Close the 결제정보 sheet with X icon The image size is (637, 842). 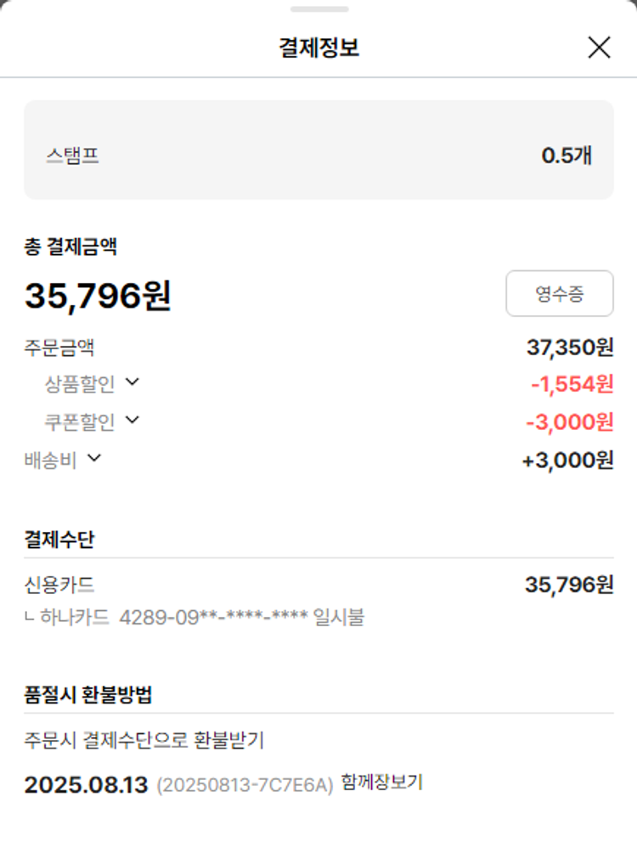(x=599, y=48)
